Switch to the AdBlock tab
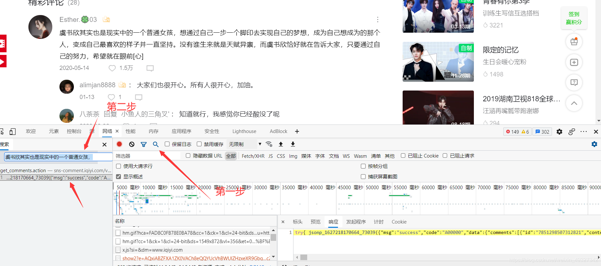The image size is (601, 266). [278, 131]
